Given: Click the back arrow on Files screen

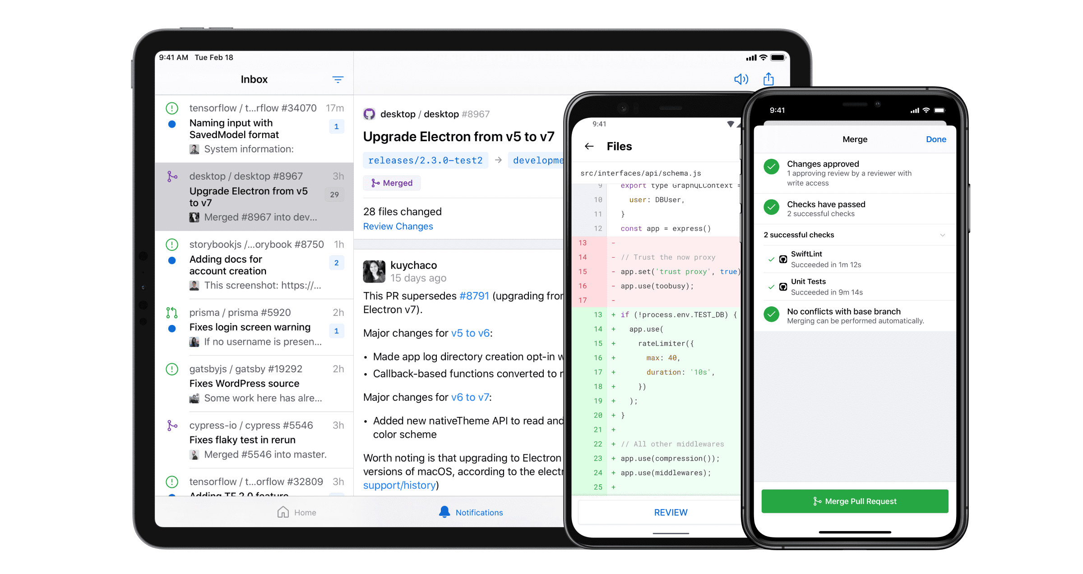Looking at the screenshot, I should [588, 146].
